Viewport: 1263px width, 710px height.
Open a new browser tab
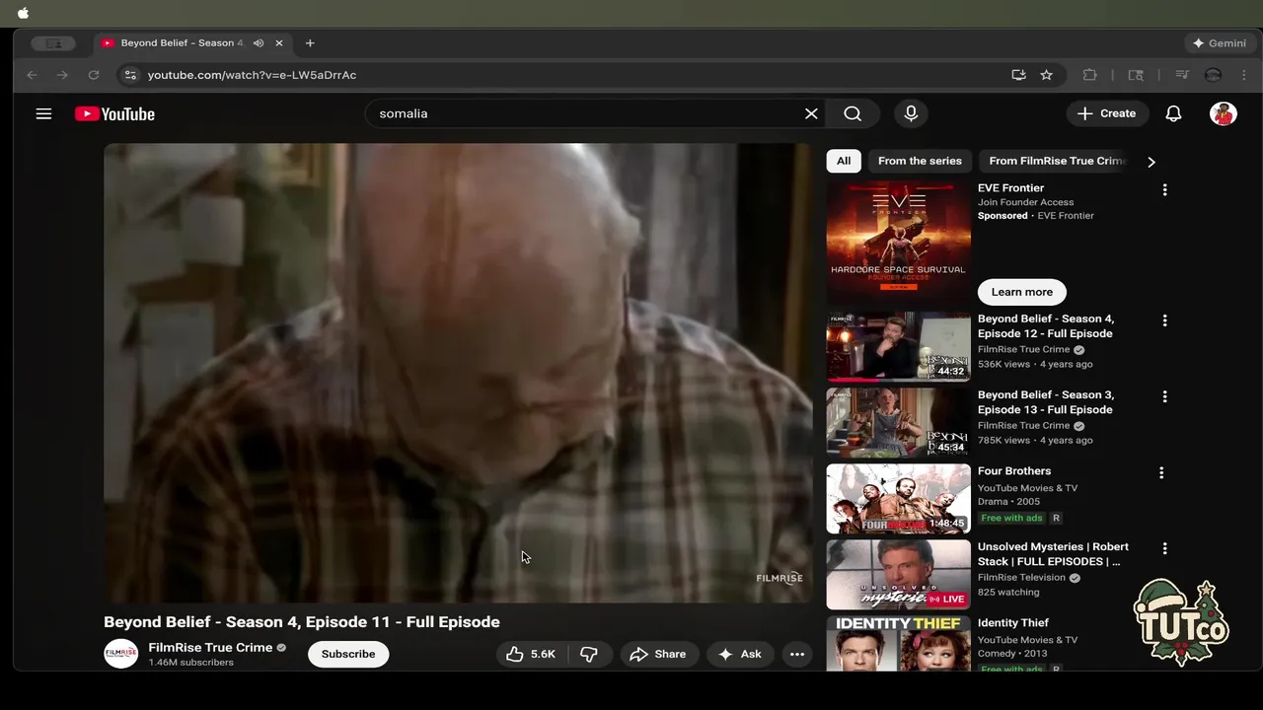point(310,43)
